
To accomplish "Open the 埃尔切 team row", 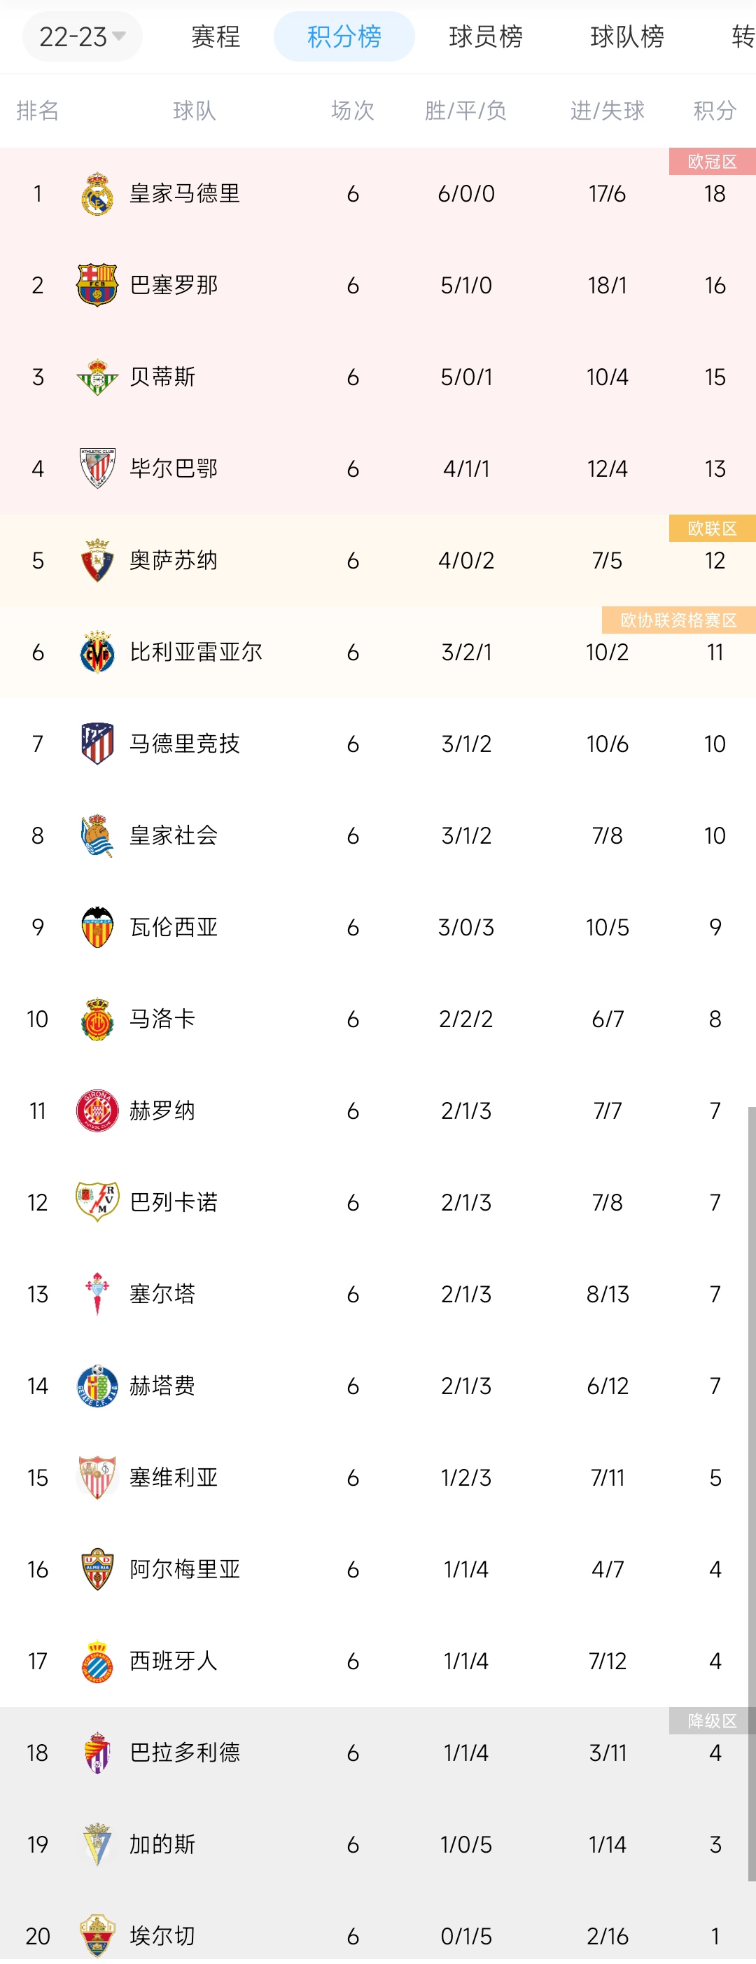I will pos(378,1935).
